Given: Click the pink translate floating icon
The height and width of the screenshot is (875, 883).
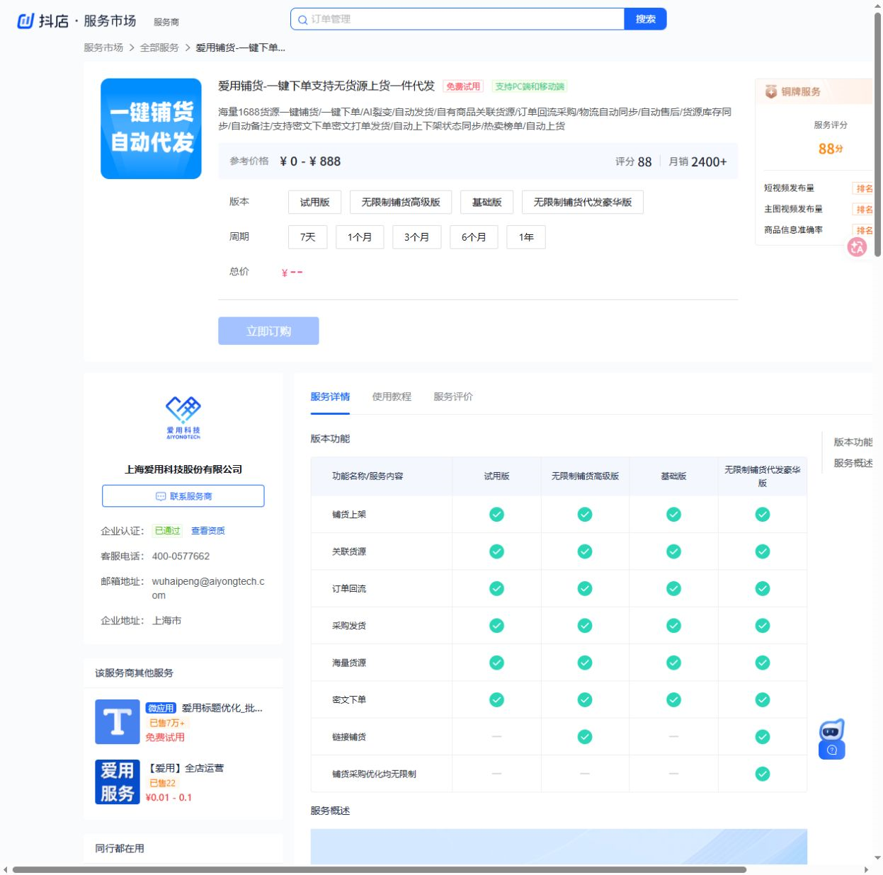Looking at the screenshot, I should pos(857,247).
